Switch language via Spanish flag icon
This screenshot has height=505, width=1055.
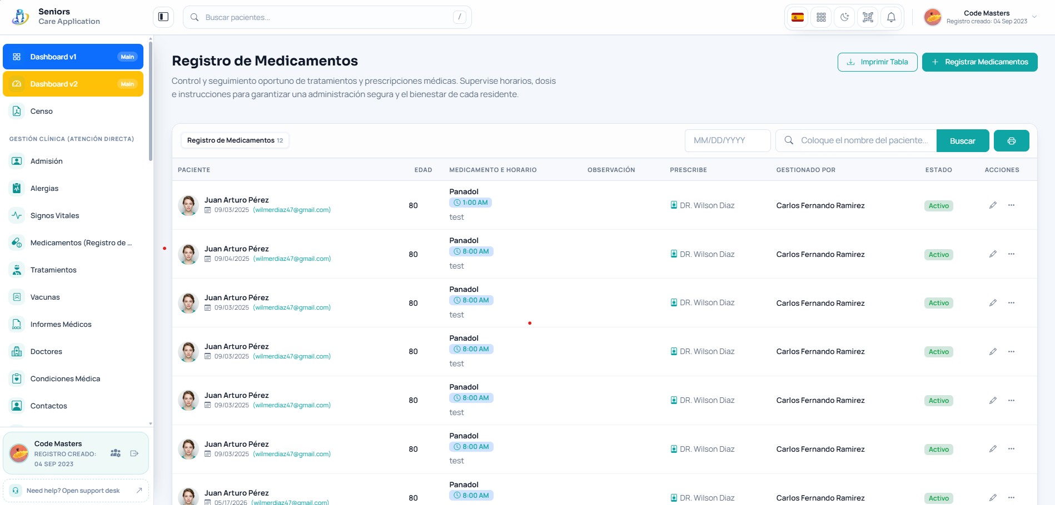[798, 17]
